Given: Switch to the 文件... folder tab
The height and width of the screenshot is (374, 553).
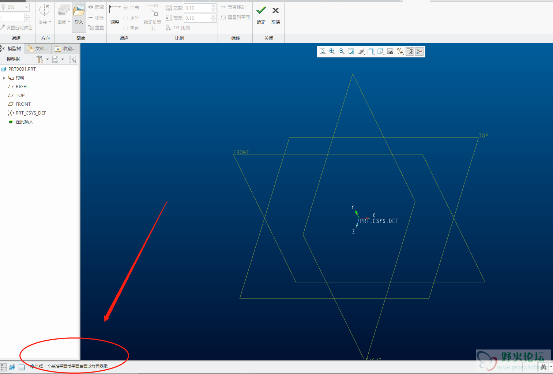Looking at the screenshot, I should pos(38,49).
